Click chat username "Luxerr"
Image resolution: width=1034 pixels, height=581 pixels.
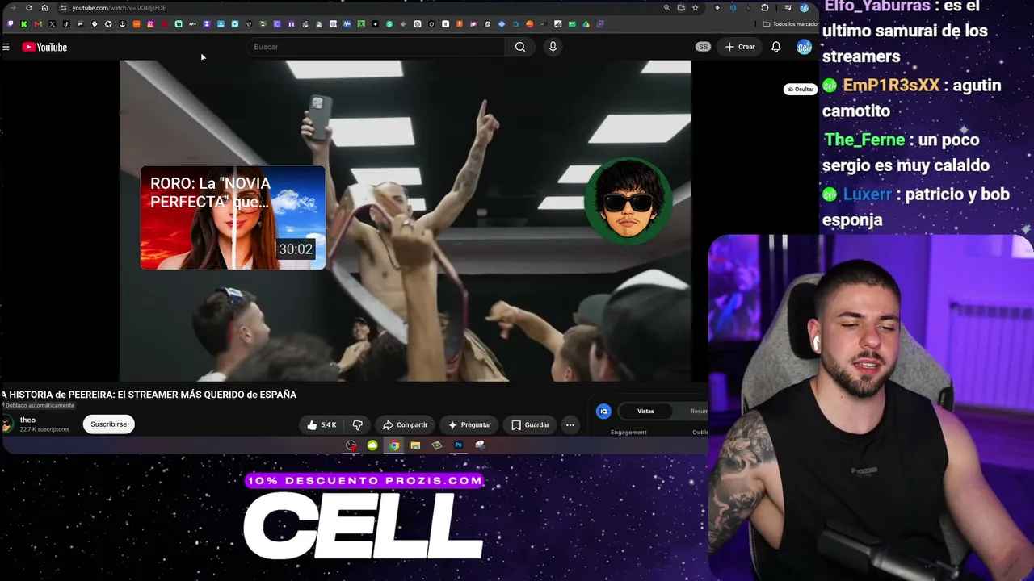click(867, 194)
